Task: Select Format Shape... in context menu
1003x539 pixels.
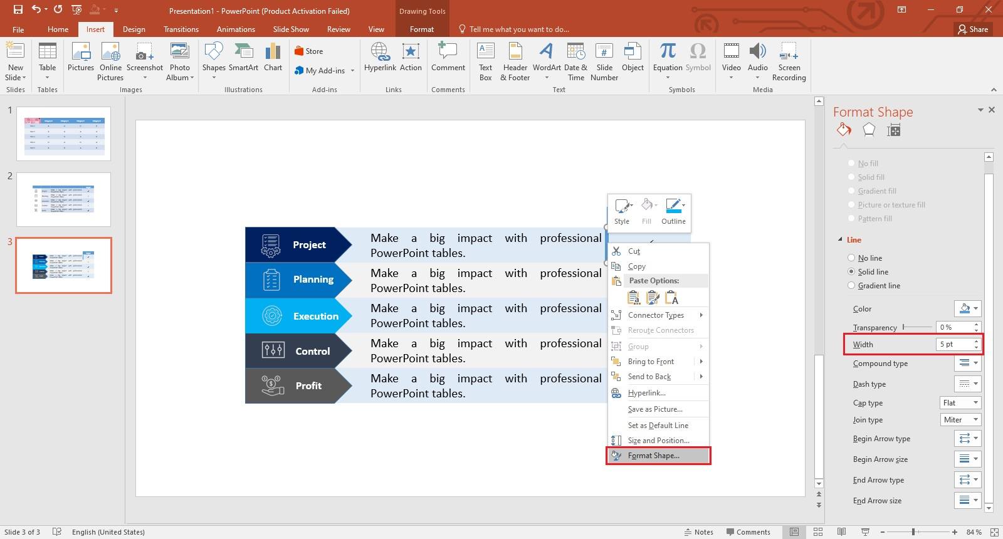Action: pyautogui.click(x=658, y=456)
